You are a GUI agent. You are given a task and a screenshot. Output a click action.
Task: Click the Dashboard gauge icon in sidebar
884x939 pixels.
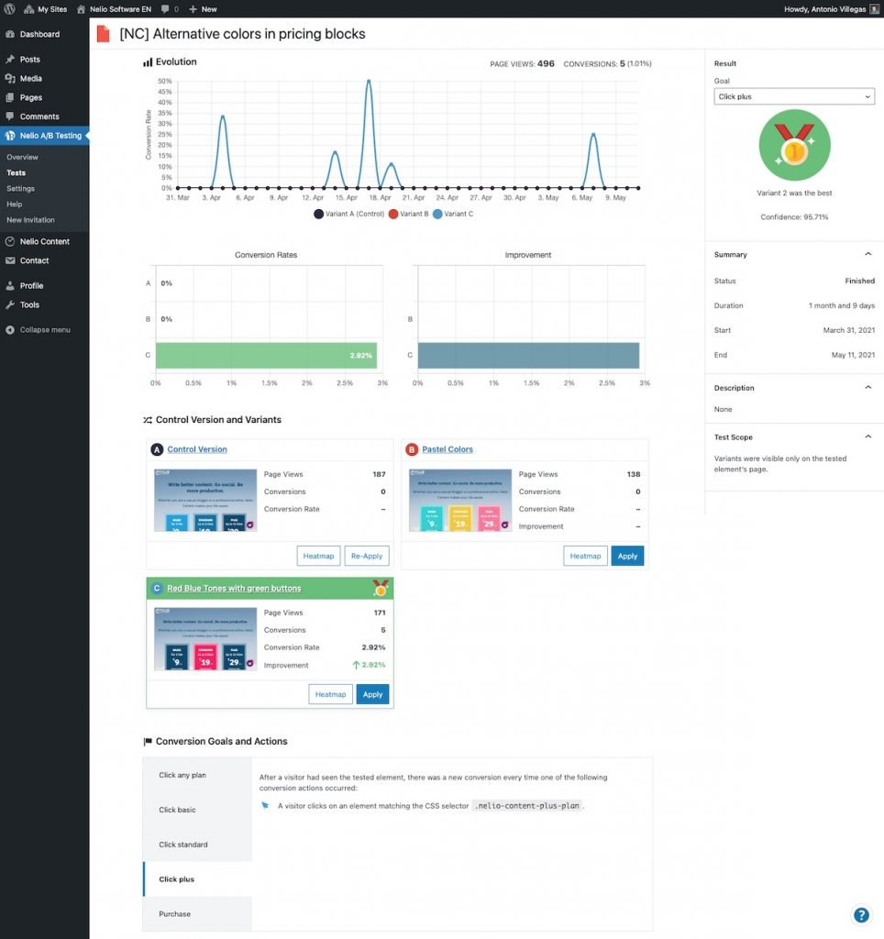pyautogui.click(x=10, y=34)
